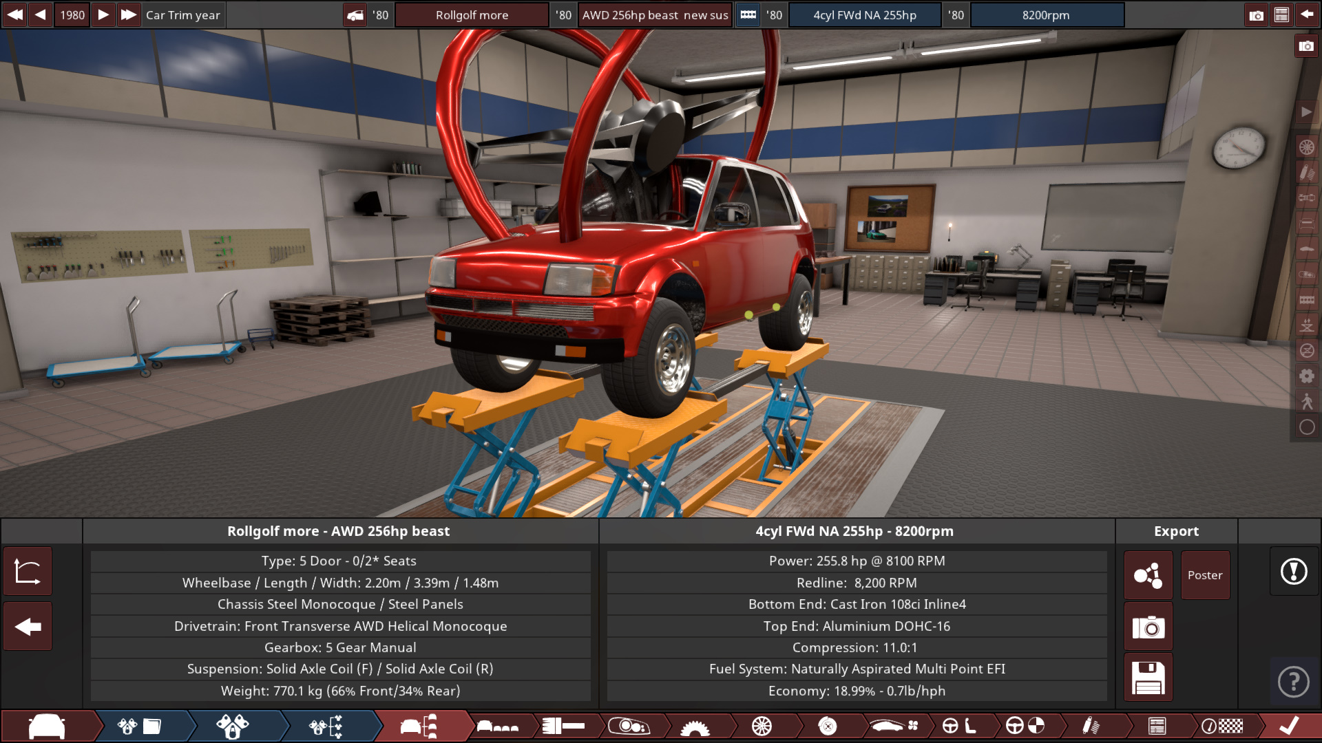This screenshot has width=1322, height=743.
Task: Open the brakes disc tab
Action: [828, 726]
